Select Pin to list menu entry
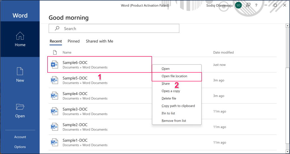Image resolution: width=290 pixels, height=154 pixels. [x=168, y=113]
